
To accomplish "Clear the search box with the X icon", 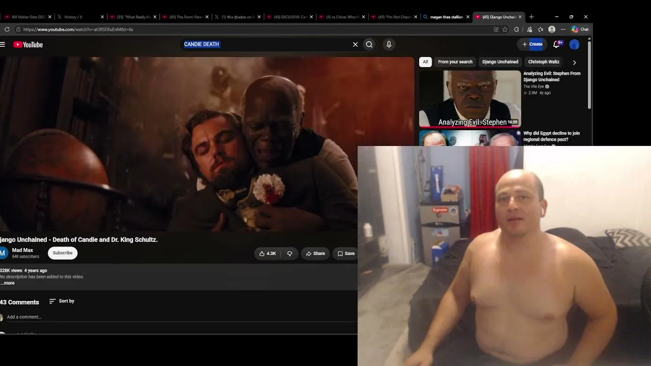I will (356, 45).
